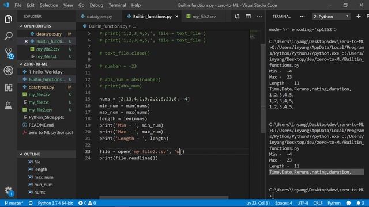Screen dimensions: 369x207
Task: Click the terminal command prompt line
Action: (x=317, y=193)
